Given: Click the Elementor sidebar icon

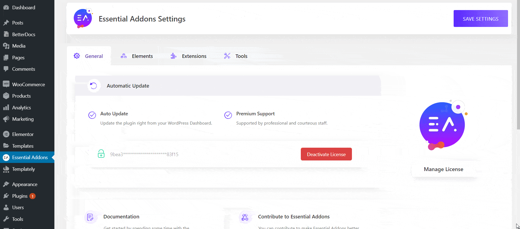Looking at the screenshot, I should (6, 134).
